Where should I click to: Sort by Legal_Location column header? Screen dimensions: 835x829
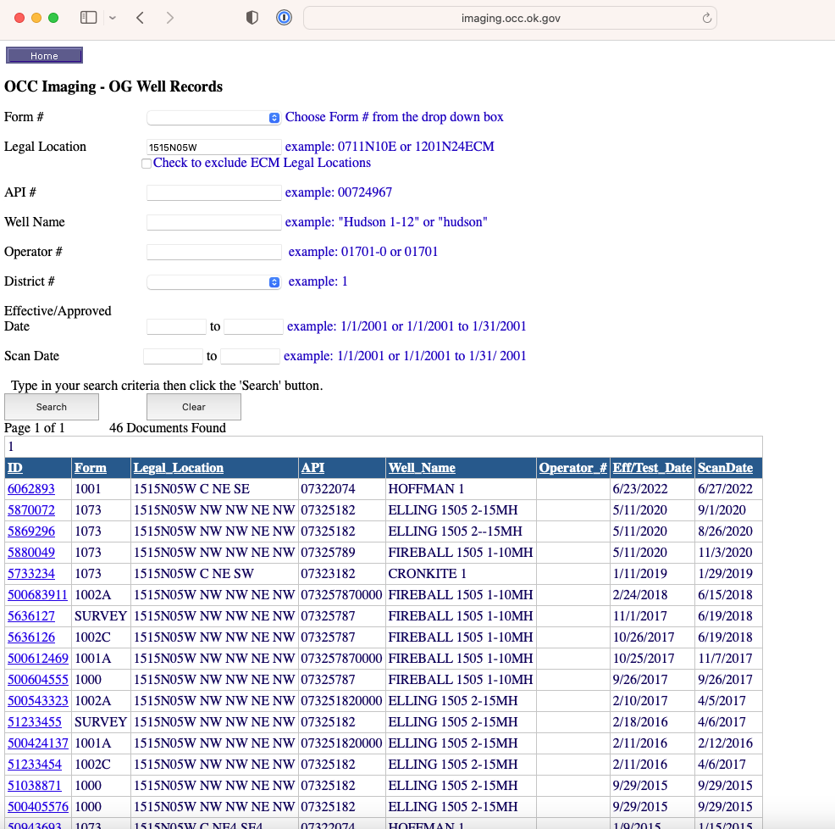click(179, 468)
